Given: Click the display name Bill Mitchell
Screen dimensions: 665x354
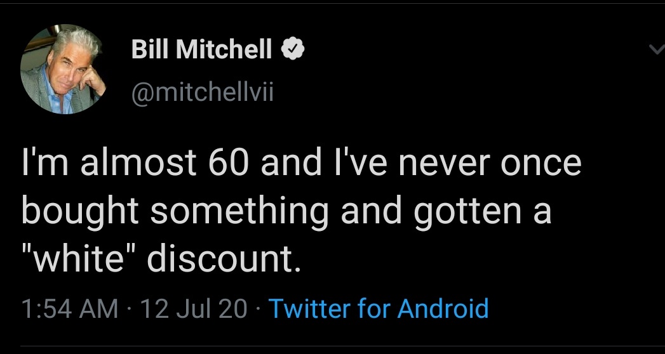Looking at the screenshot, I should click(202, 49).
